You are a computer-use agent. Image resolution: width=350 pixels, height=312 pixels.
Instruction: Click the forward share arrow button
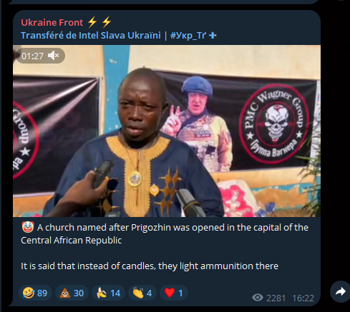(340, 291)
